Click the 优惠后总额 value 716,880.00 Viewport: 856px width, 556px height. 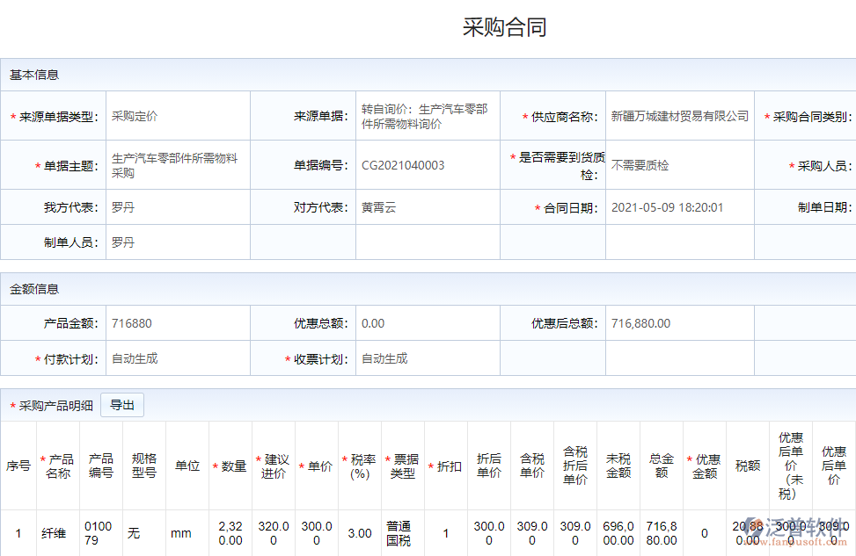pyautogui.click(x=640, y=323)
